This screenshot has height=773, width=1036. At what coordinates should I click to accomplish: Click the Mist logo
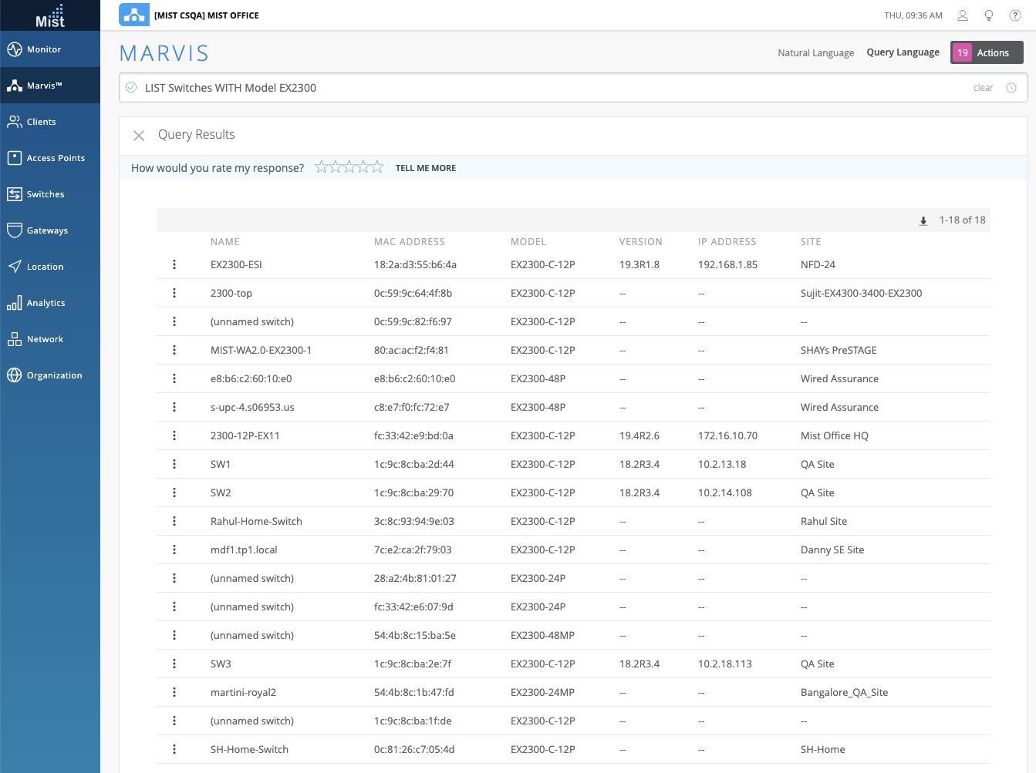50,15
